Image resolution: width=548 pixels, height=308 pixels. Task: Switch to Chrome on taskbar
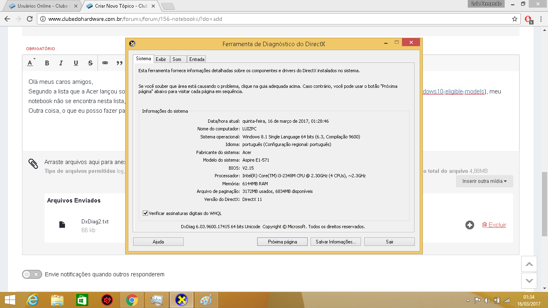[x=132, y=300]
